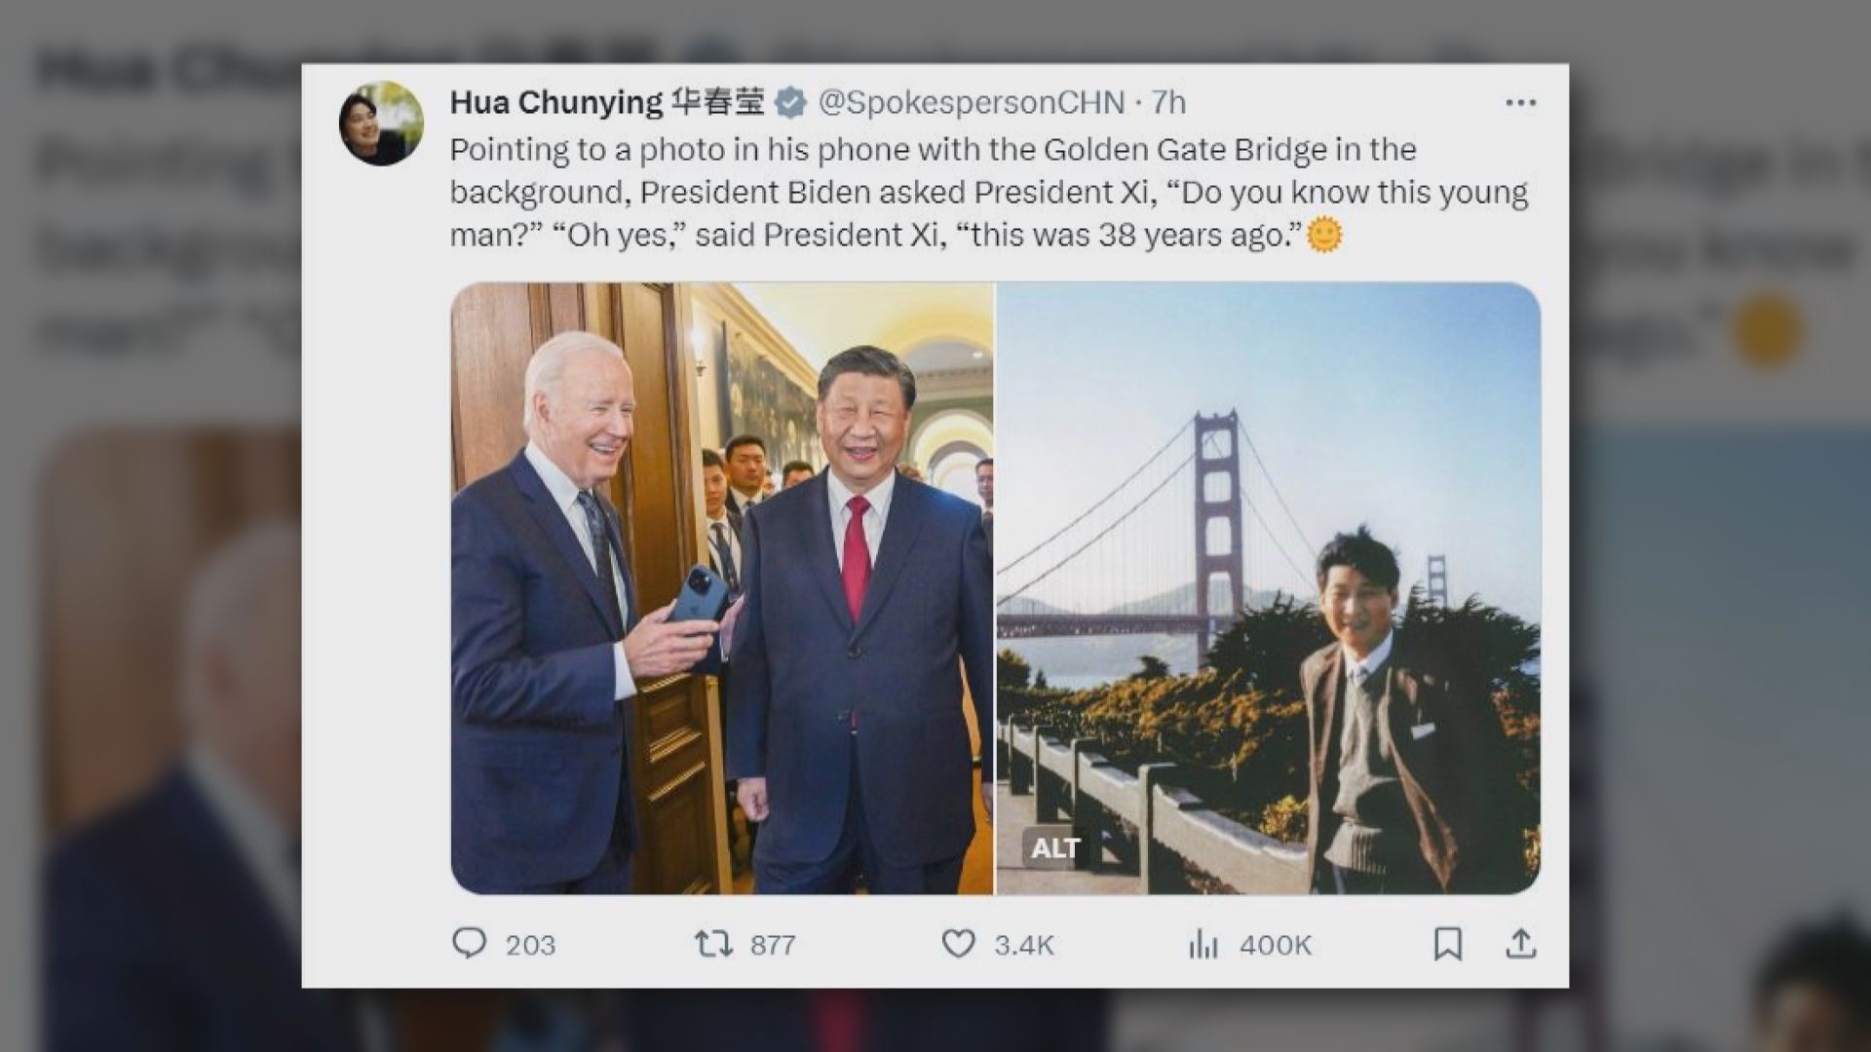Screen dimensions: 1871x1052
Task: Click the reply speech bubble icon
Action: click(470, 943)
